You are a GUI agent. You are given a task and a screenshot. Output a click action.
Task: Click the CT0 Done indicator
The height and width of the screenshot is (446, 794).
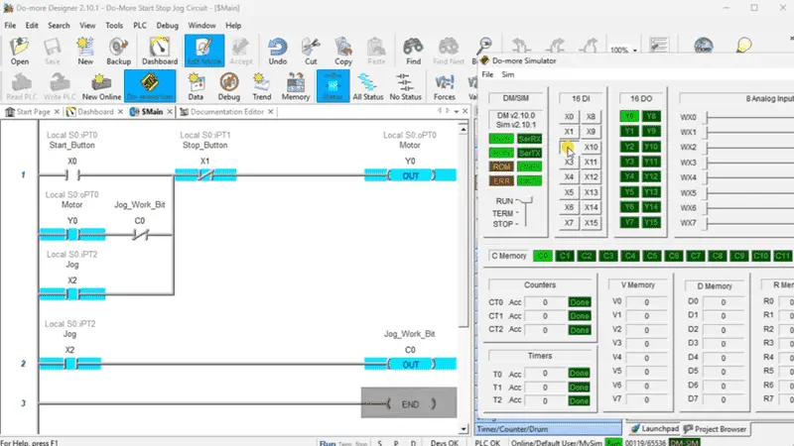point(580,302)
